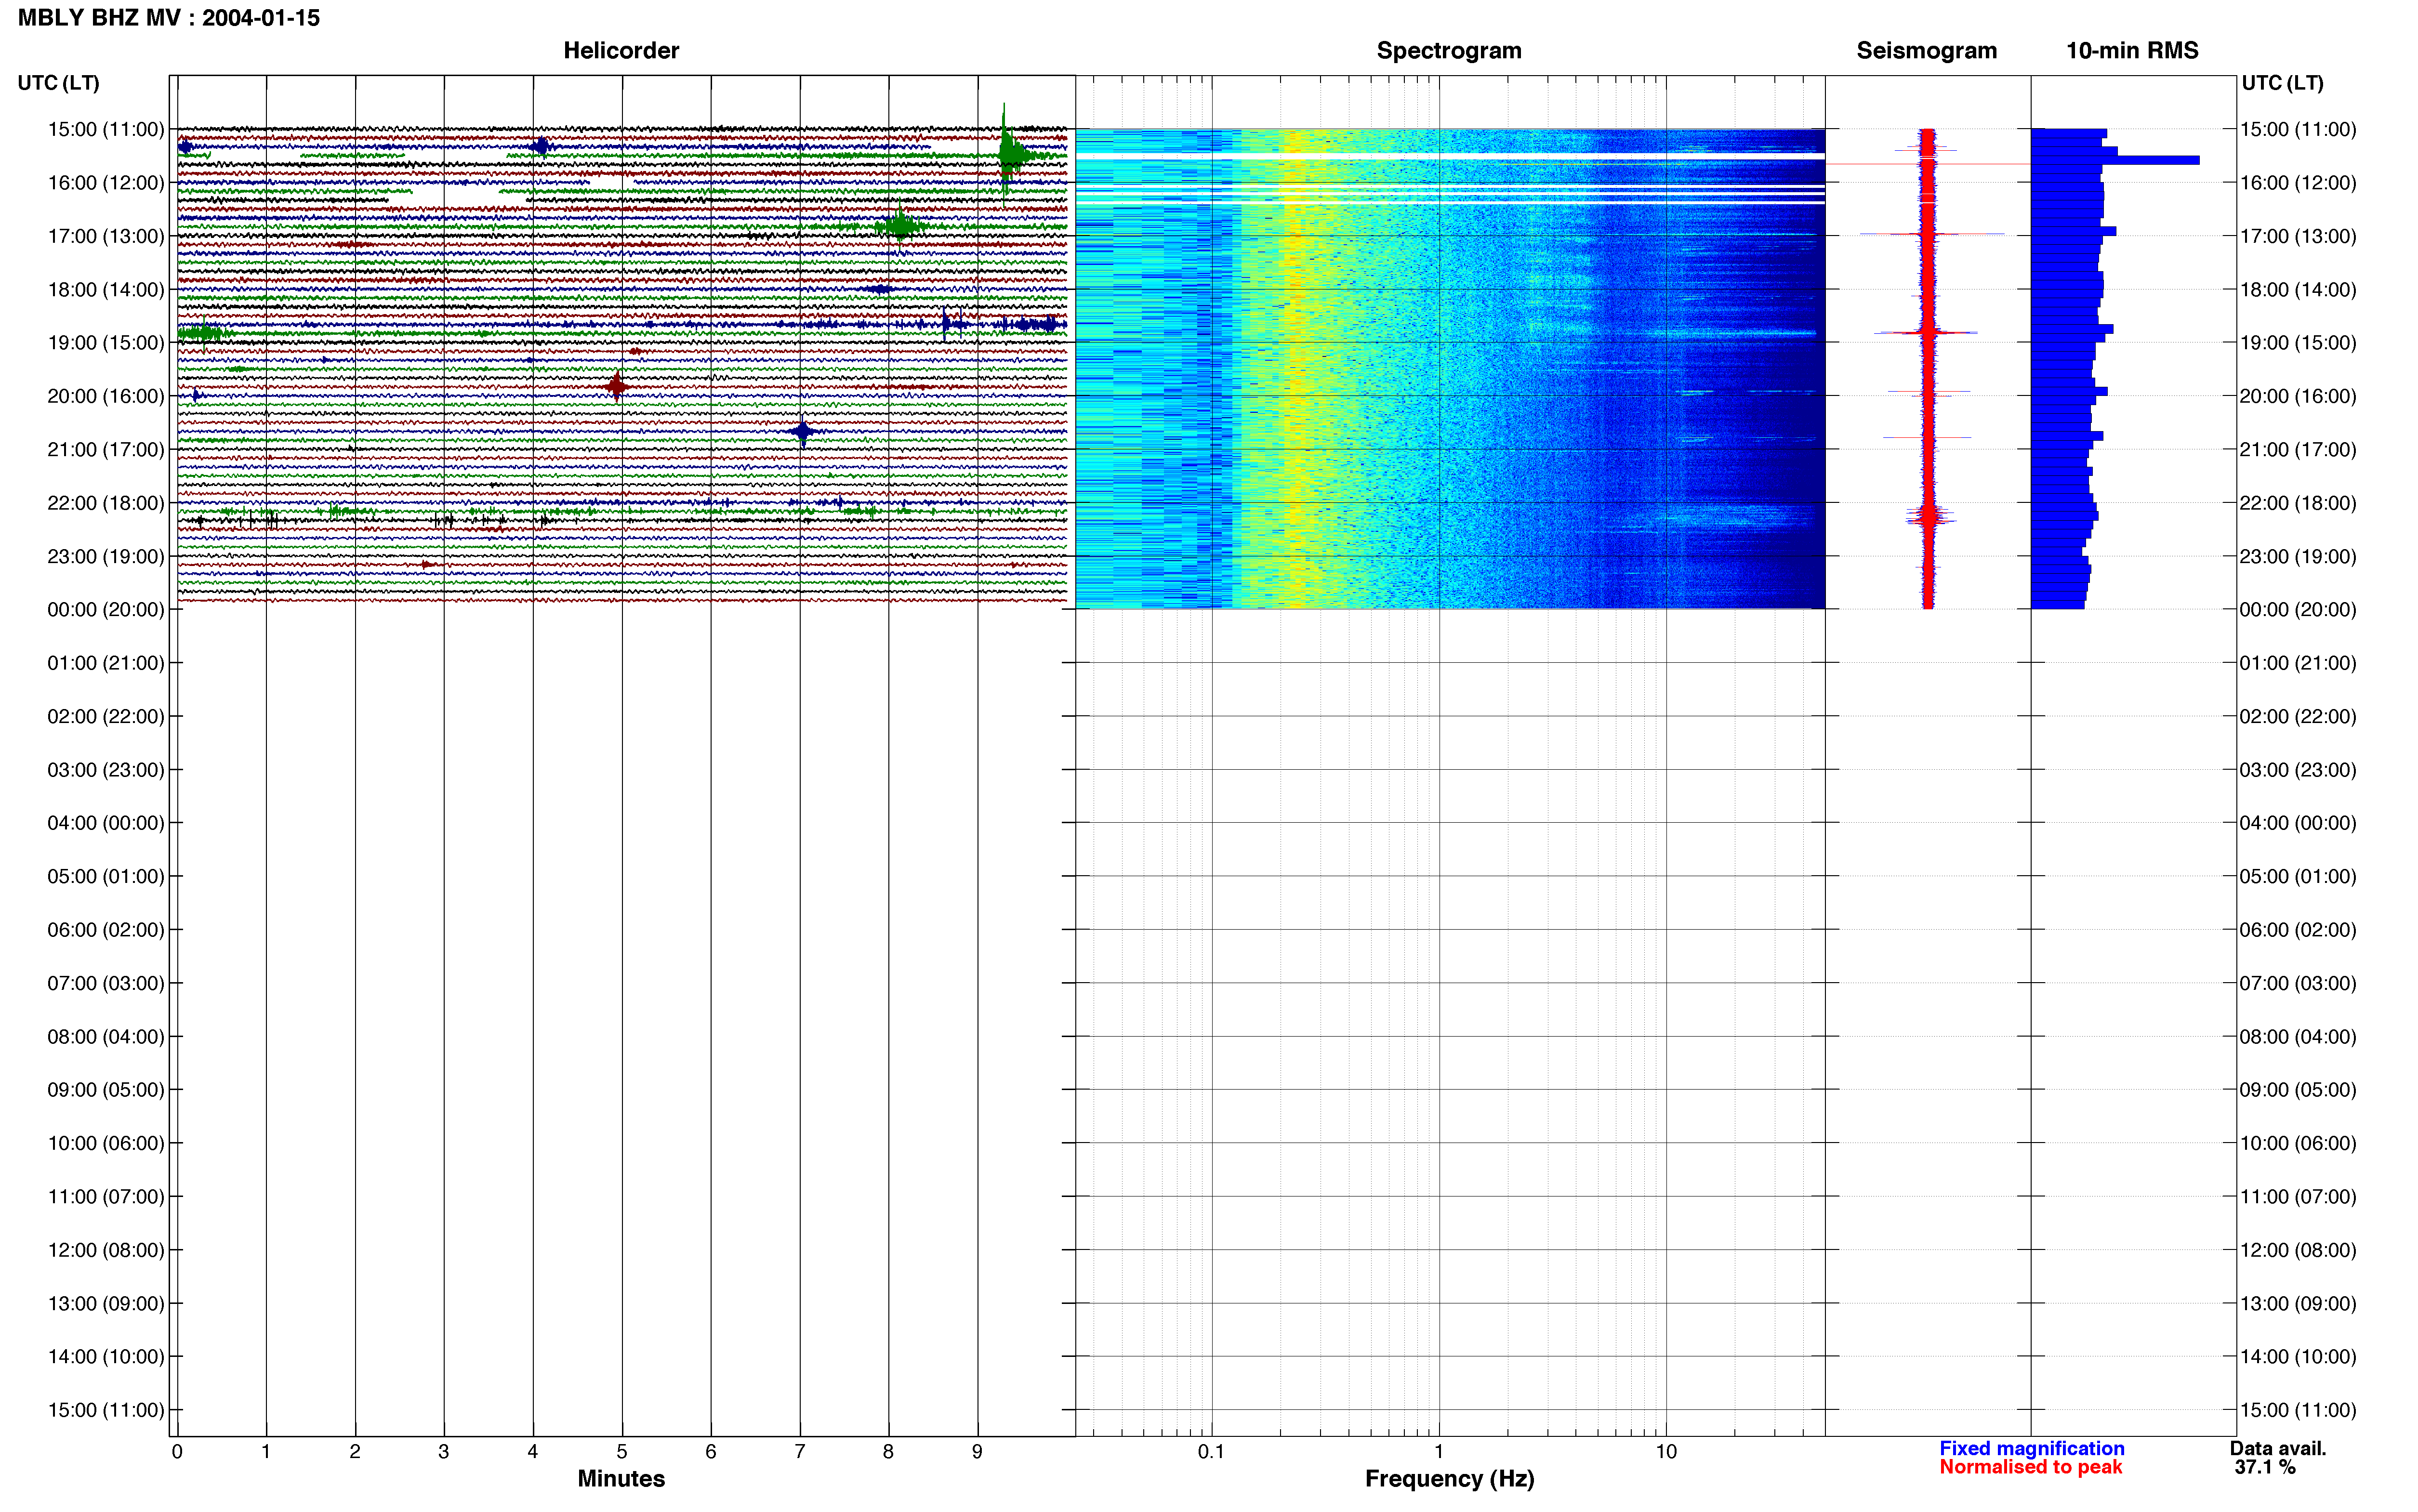Viewport: 2418px width, 1512px height.
Task: Click the left axis label 19:00 (15:00)
Action: [x=106, y=343]
